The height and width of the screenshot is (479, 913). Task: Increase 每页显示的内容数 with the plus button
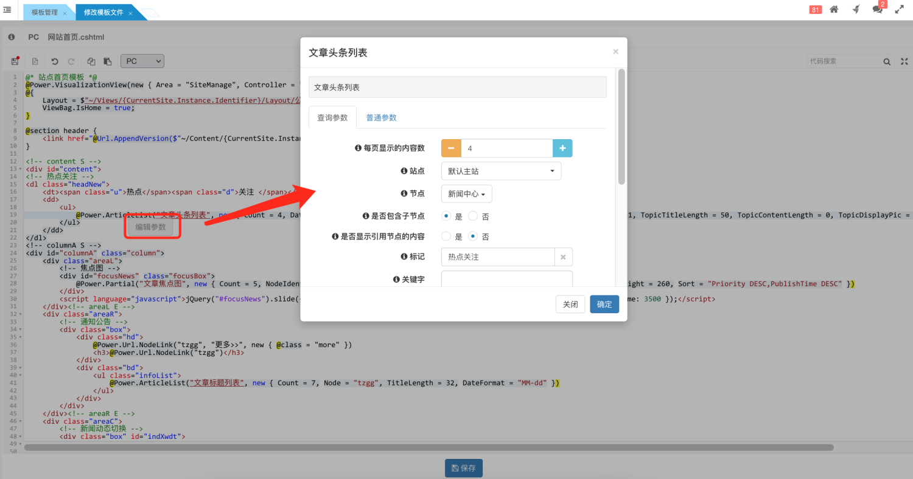tap(562, 148)
